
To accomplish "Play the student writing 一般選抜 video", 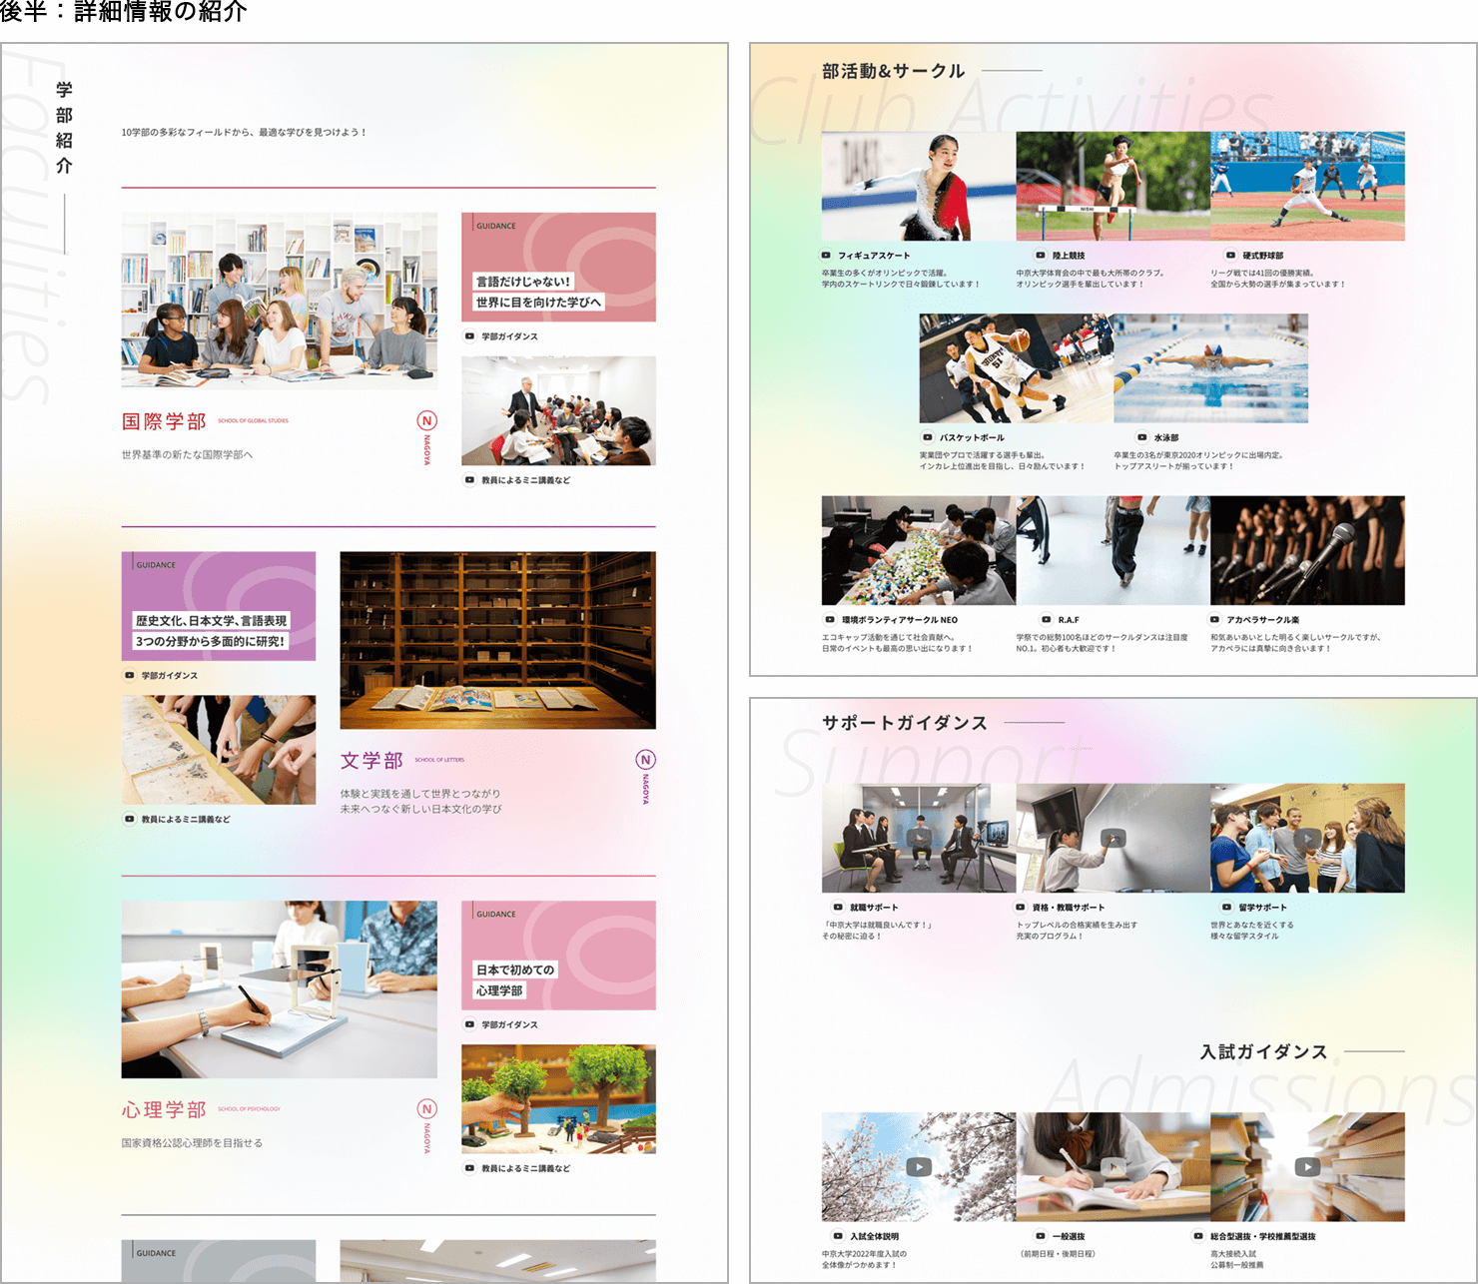I will tap(1113, 1166).
